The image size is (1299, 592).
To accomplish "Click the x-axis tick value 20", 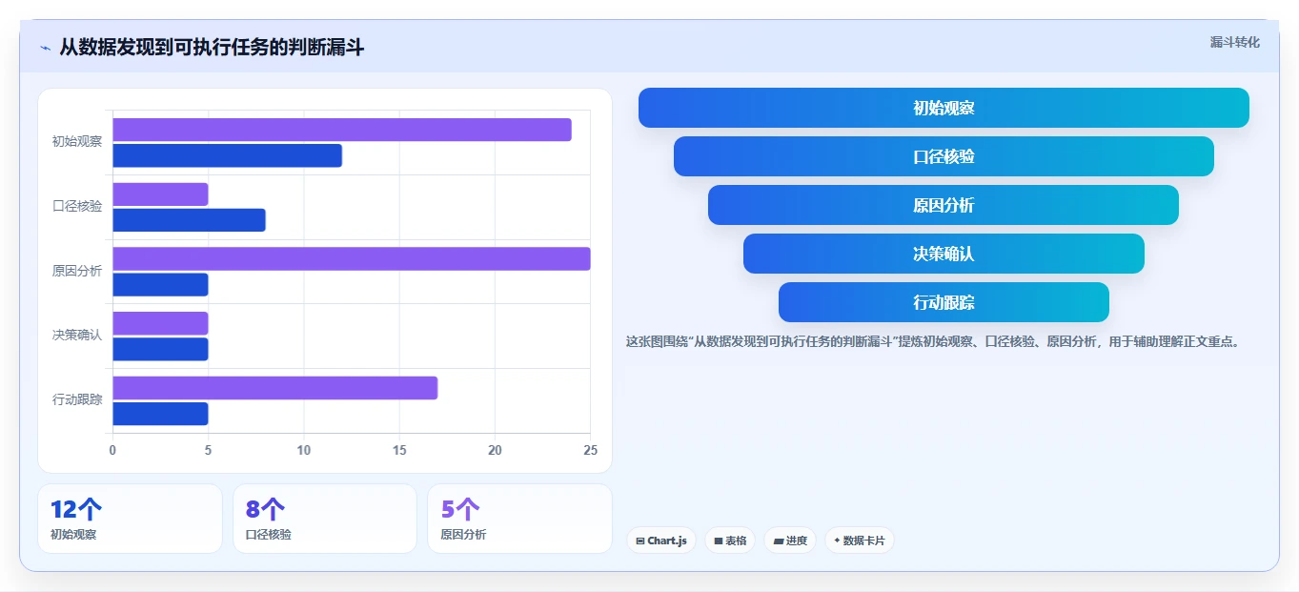I will coord(495,450).
